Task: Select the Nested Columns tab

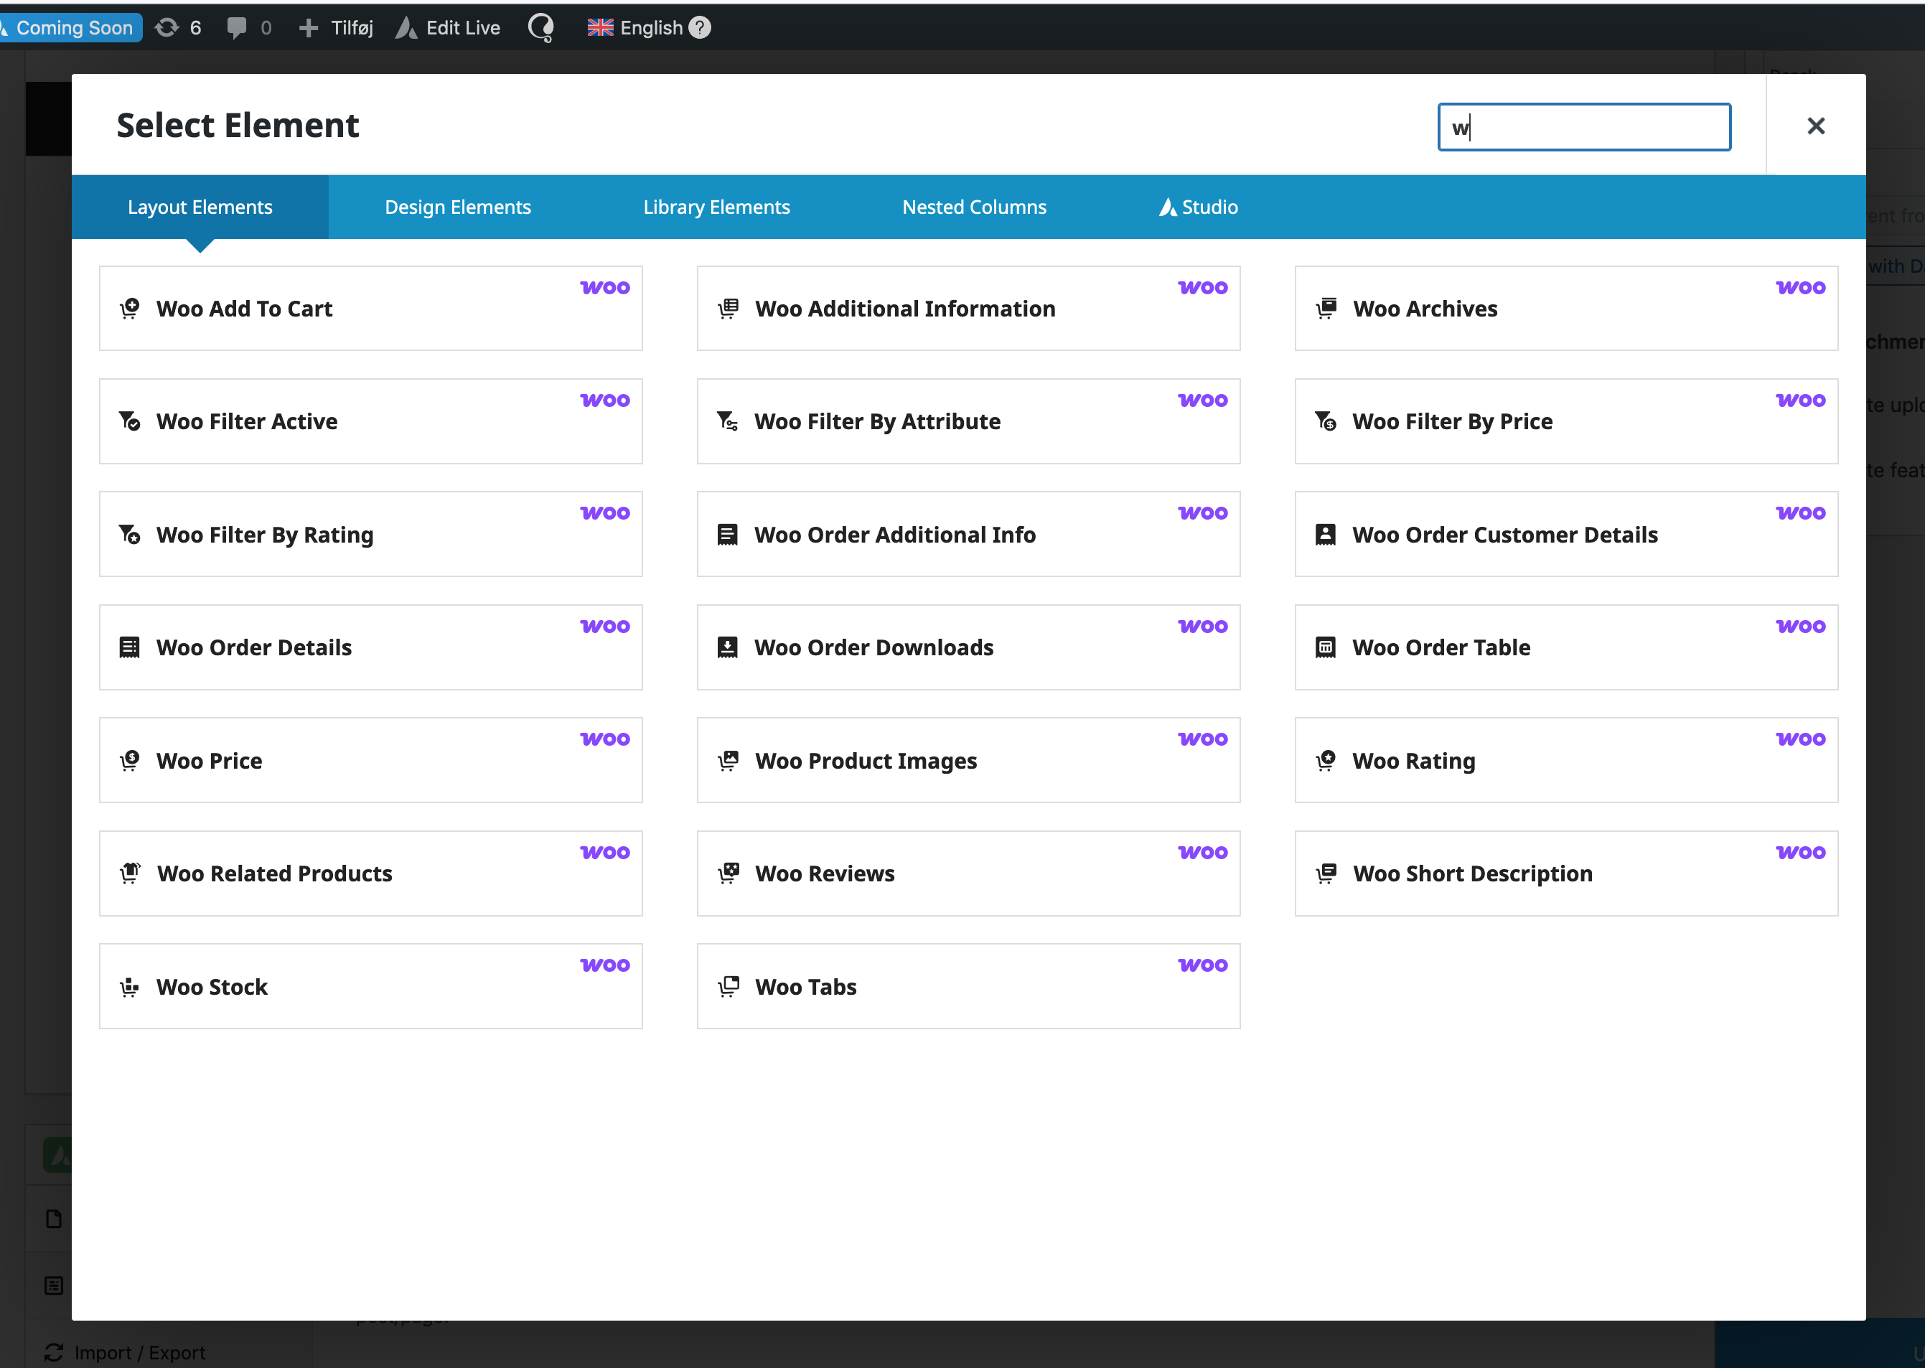Action: point(974,207)
